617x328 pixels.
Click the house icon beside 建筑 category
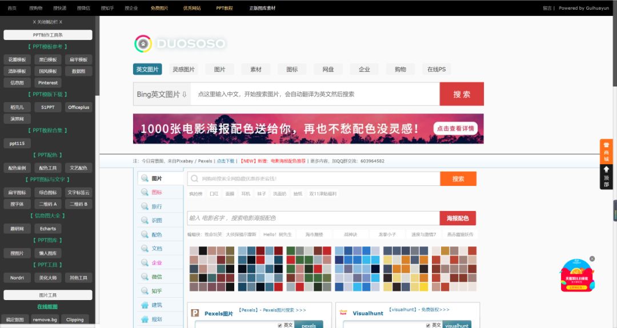pos(145,305)
